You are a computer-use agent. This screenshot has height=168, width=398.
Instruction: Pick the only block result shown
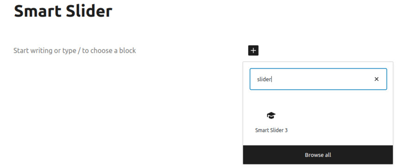(x=271, y=122)
